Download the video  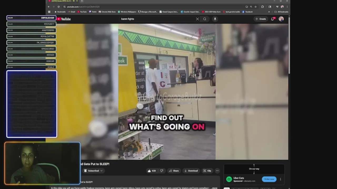(191, 171)
